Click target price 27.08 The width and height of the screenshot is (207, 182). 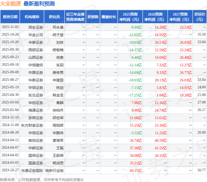pos(202,102)
